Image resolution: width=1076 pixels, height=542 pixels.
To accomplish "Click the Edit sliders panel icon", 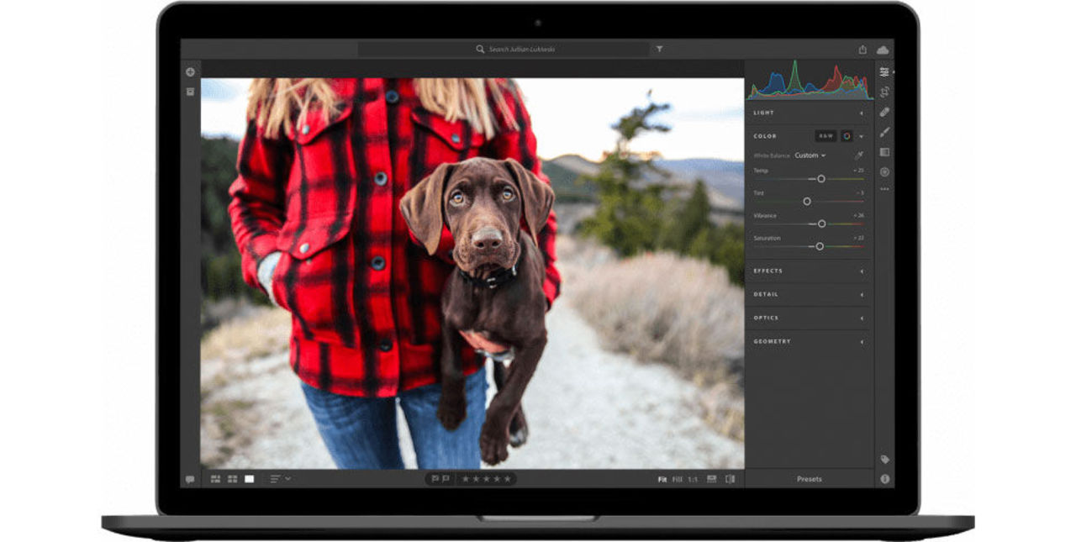I will (x=884, y=73).
